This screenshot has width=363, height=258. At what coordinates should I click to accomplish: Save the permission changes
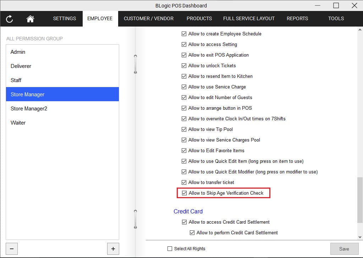(x=344, y=249)
